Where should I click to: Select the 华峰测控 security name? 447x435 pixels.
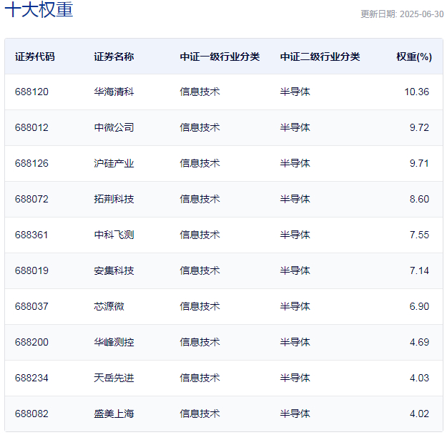[114, 342]
